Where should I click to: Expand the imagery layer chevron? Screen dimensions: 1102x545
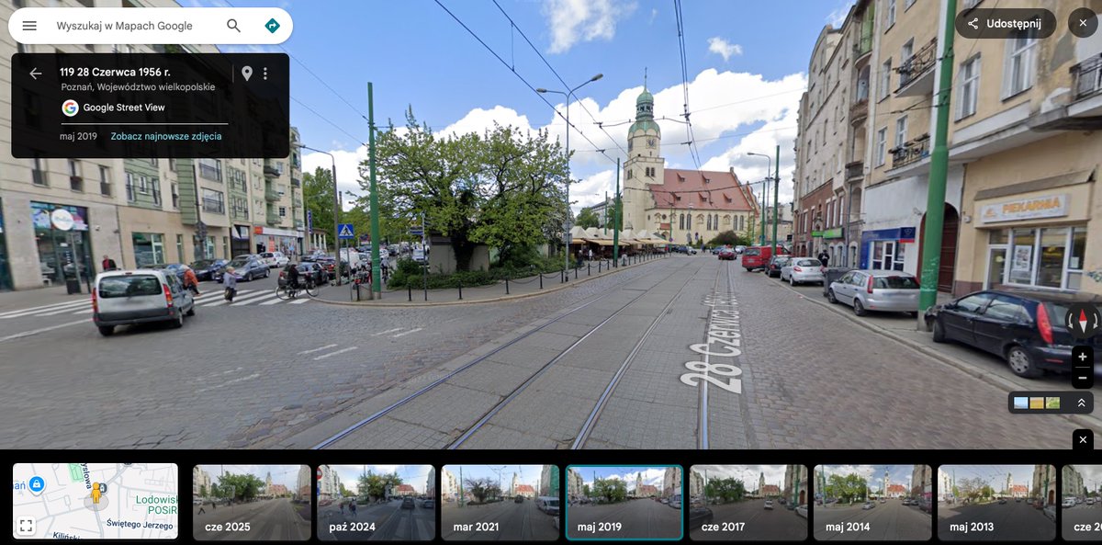[1081, 403]
